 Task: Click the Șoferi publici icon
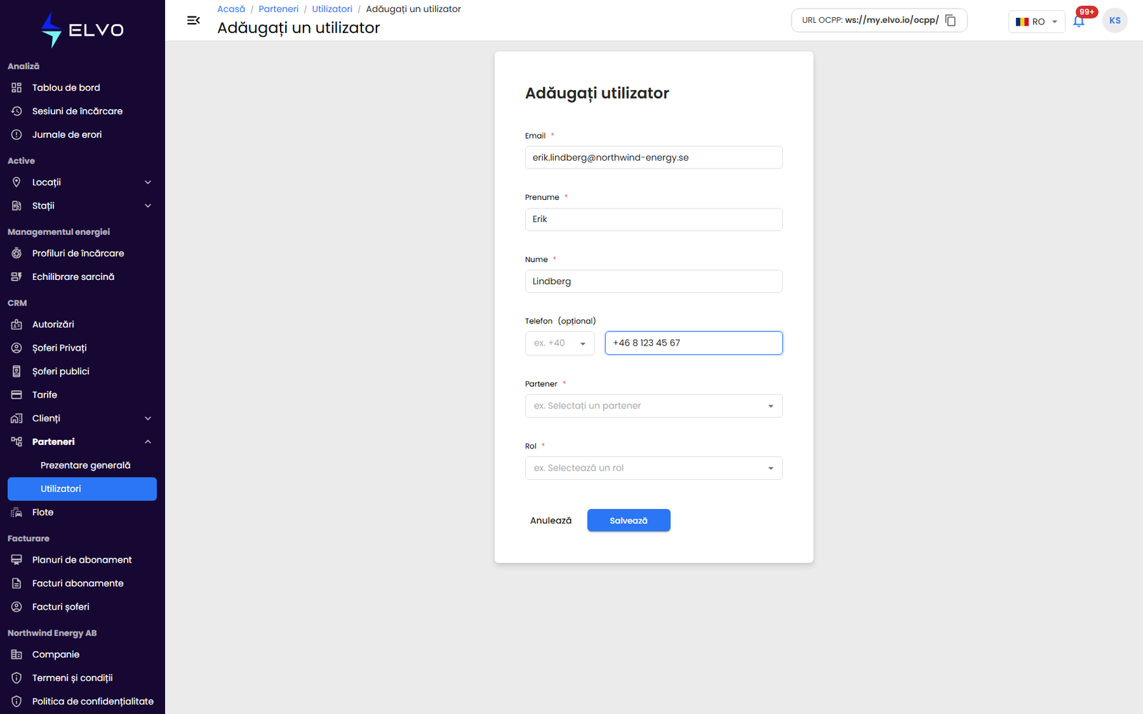tap(16, 371)
